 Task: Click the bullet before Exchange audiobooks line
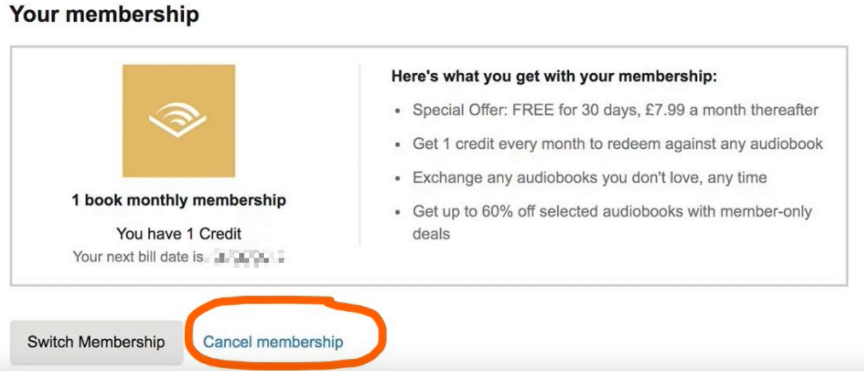(x=398, y=179)
